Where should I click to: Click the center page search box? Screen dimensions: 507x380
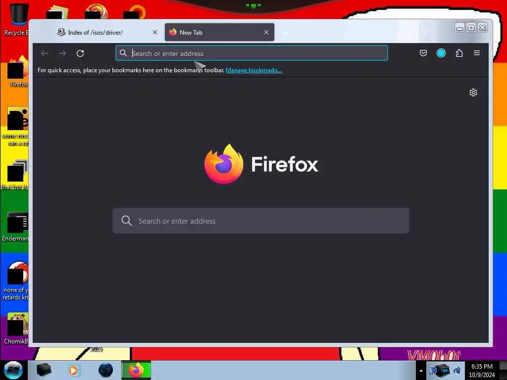(260, 221)
